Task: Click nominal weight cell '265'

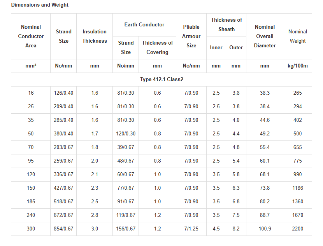Action: tap(298, 93)
